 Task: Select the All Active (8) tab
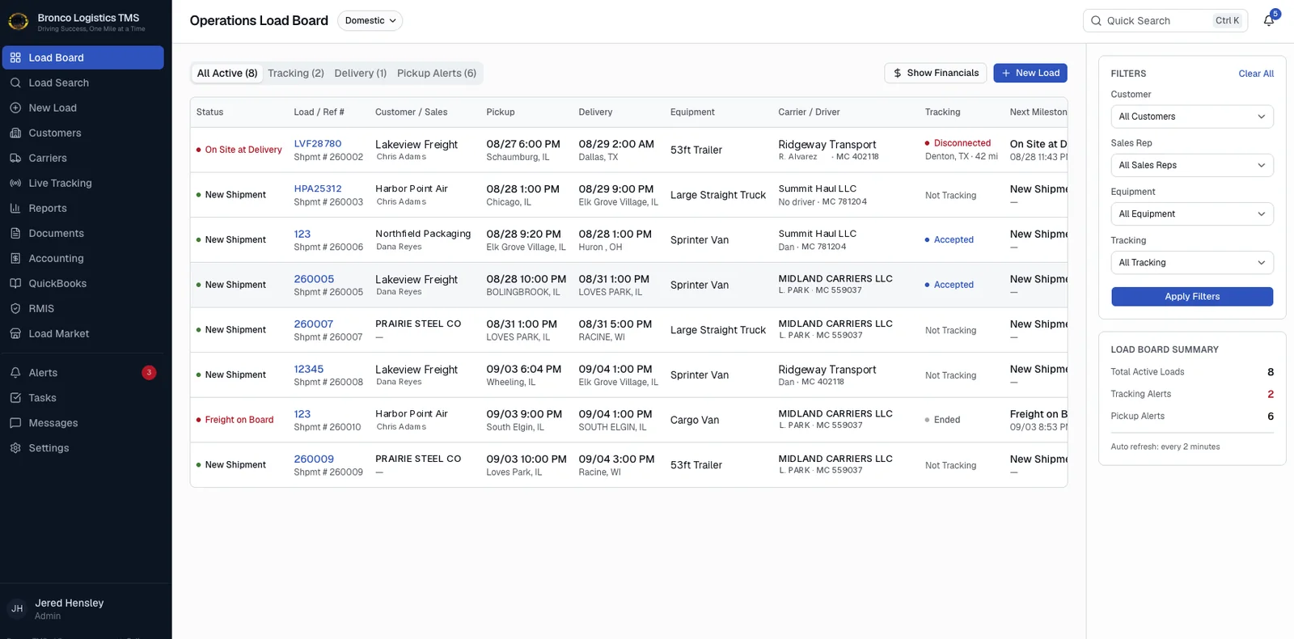coord(227,73)
